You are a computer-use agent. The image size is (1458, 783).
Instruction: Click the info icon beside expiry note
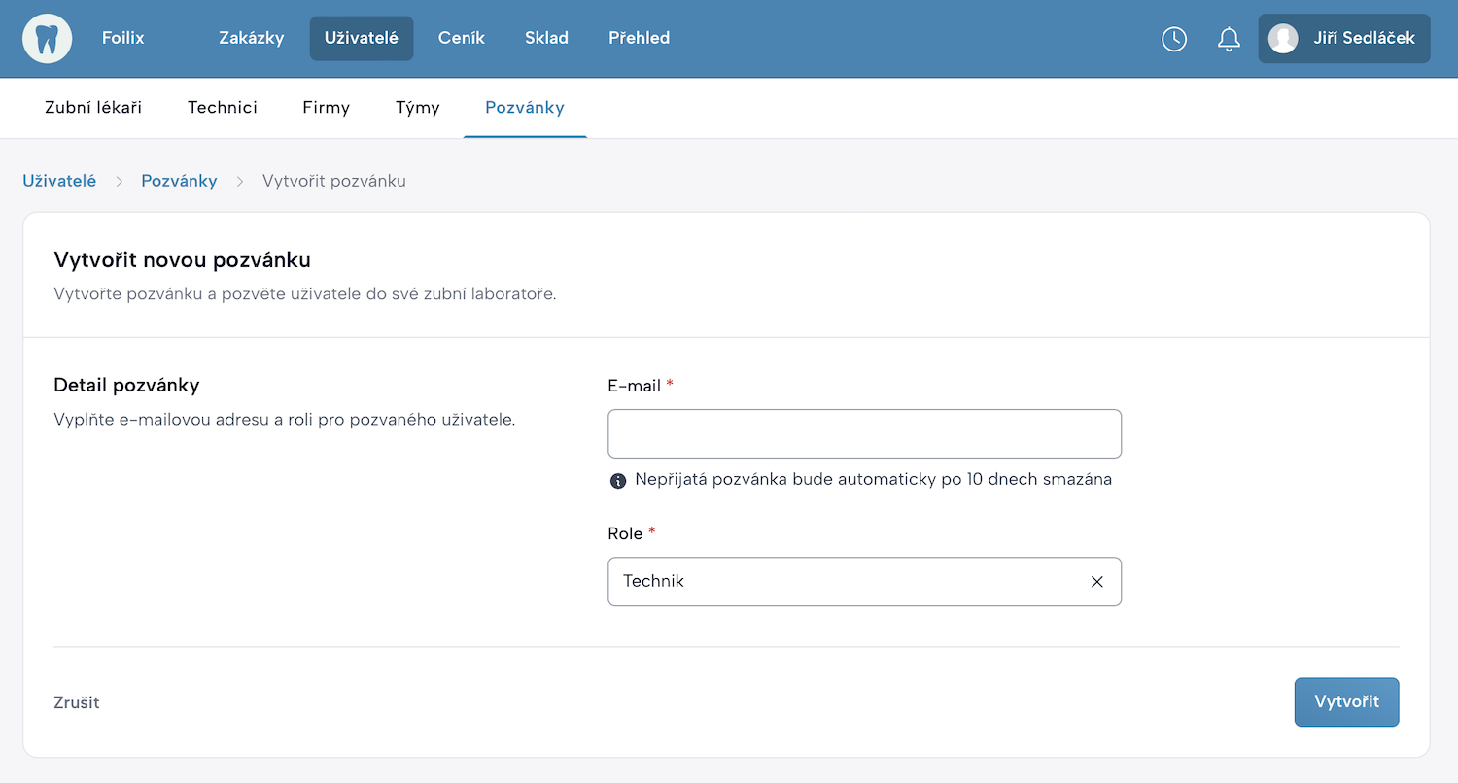pyautogui.click(x=617, y=481)
